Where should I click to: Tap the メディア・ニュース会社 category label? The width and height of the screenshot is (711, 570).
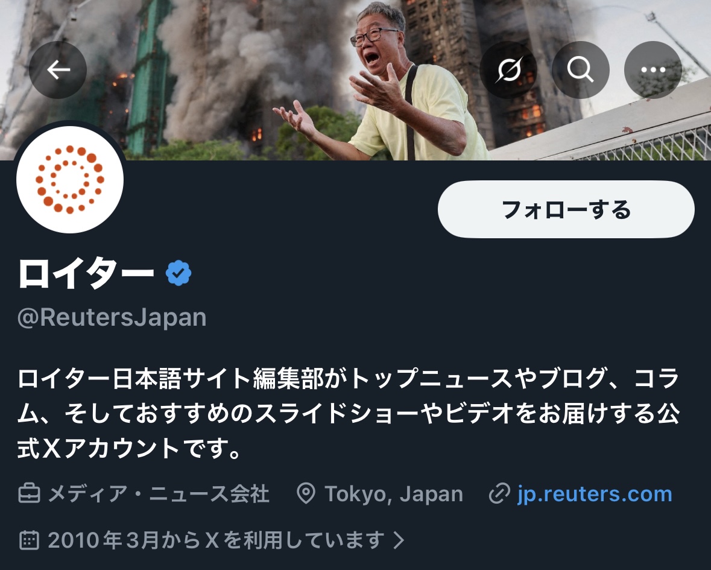click(159, 494)
